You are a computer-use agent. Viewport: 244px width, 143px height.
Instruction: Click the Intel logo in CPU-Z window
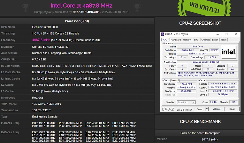[x=228, y=52]
